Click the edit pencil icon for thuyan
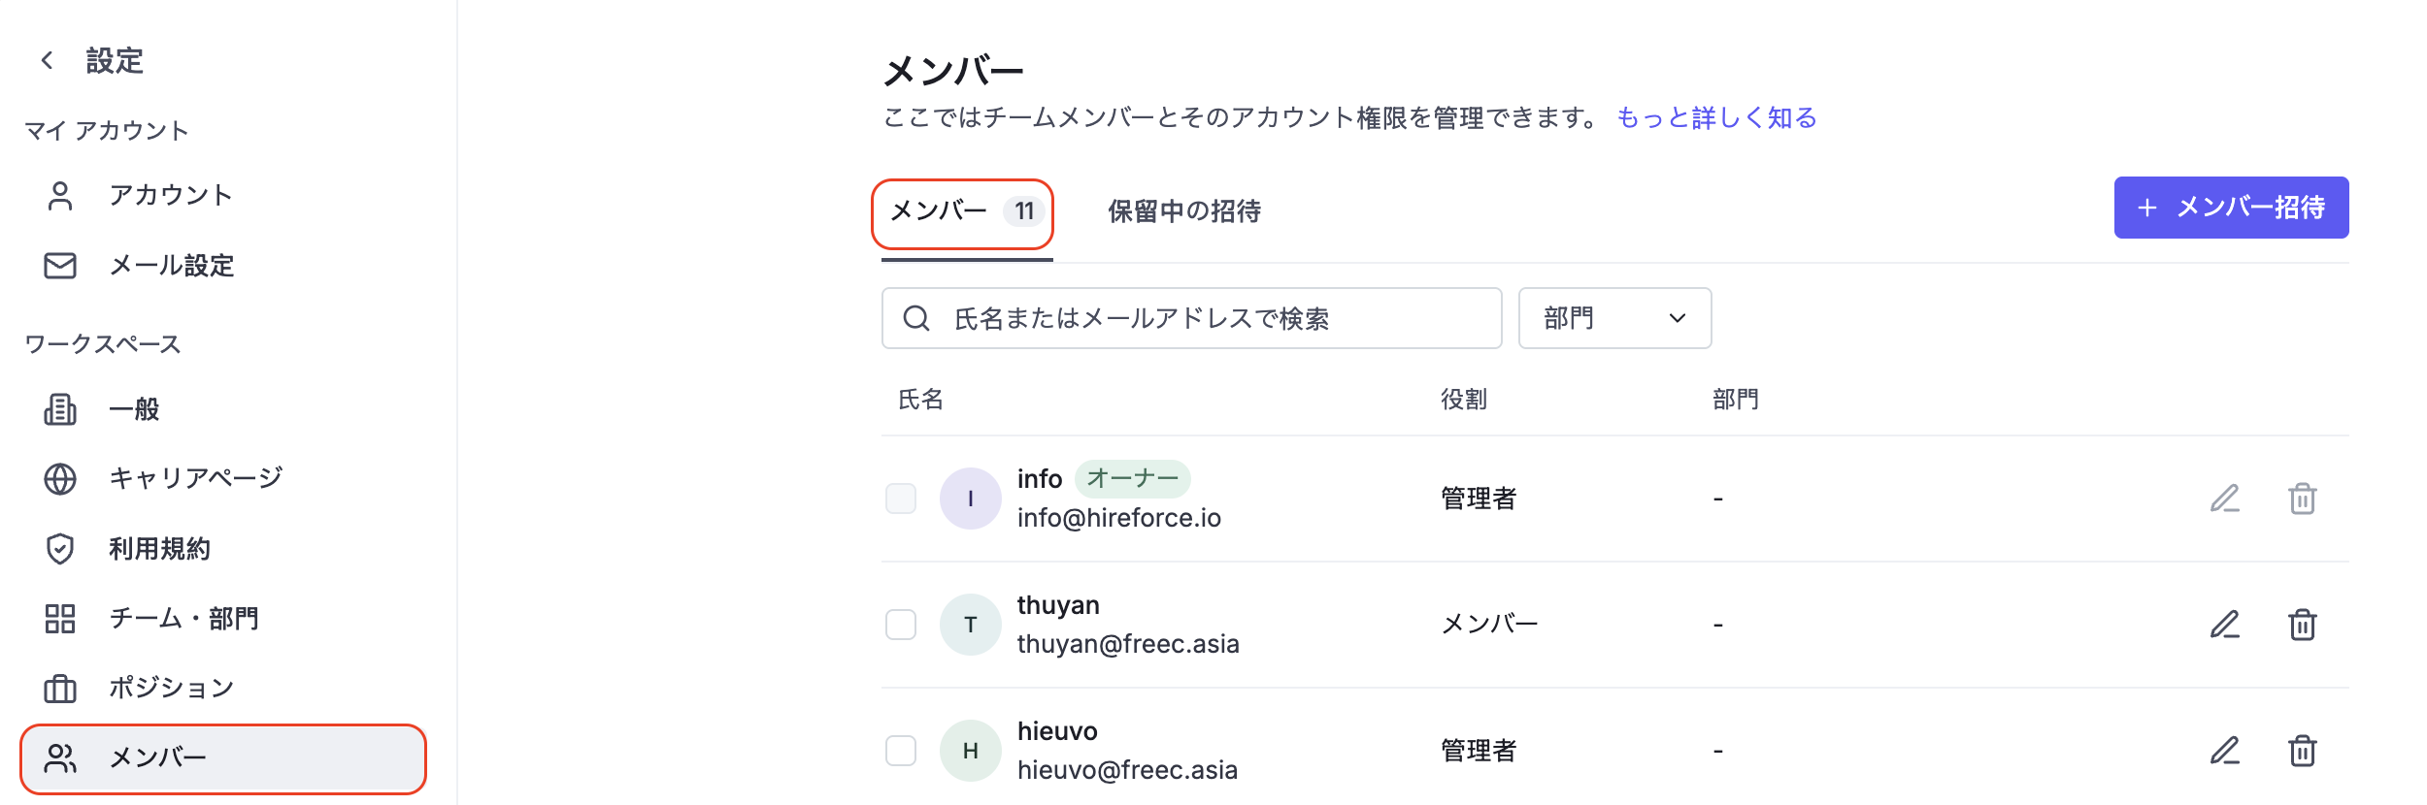 coord(2225,625)
